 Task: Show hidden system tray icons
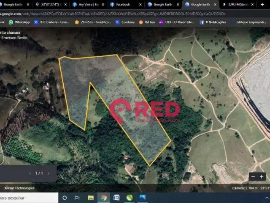[267, 198]
